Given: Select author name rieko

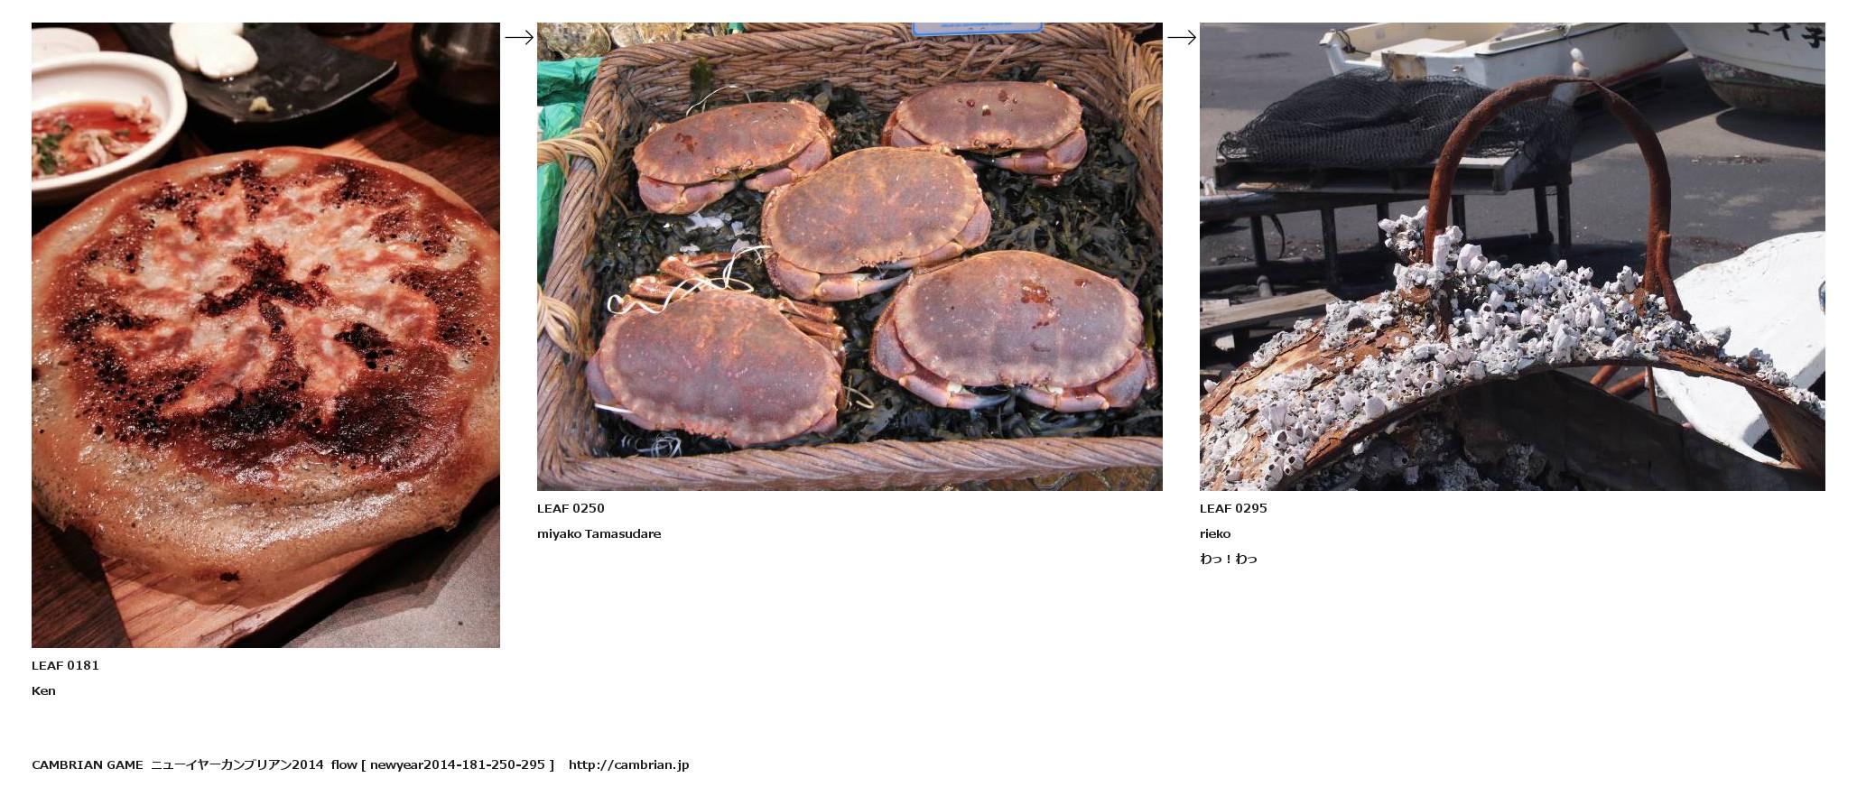Looking at the screenshot, I should (x=1215, y=533).
